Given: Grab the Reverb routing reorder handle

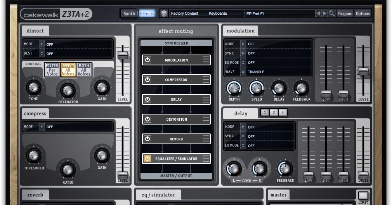Looking at the screenshot, I should (206, 139).
